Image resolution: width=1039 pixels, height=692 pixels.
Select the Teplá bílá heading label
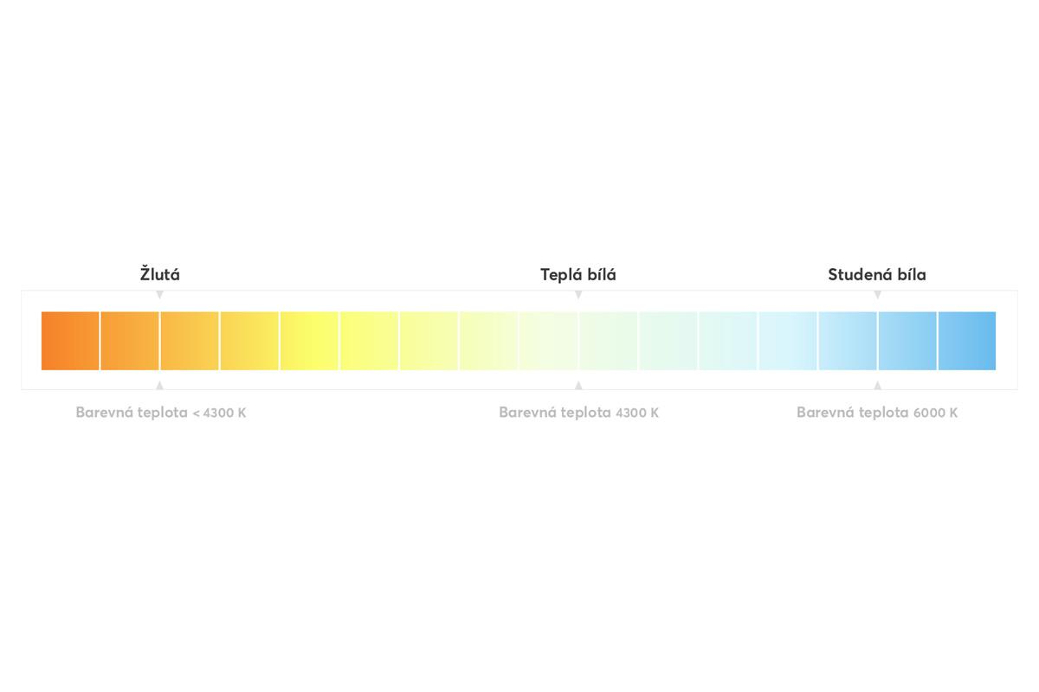[578, 274]
